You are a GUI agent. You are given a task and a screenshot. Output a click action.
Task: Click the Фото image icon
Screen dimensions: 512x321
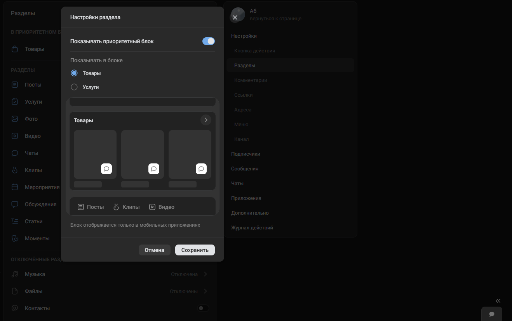click(x=15, y=119)
